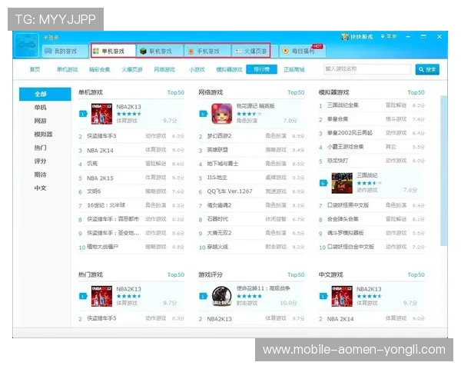Click 使命召唤11 game cover thumbnail

tap(222, 296)
